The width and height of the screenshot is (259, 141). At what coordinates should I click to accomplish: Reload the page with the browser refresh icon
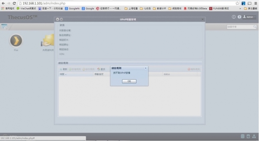click(14, 3)
